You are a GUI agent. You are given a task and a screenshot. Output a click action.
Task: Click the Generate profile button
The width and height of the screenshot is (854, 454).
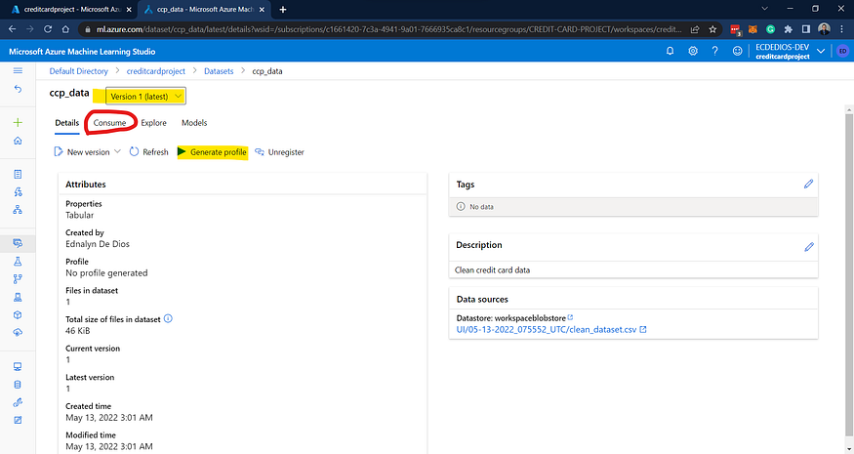point(213,152)
